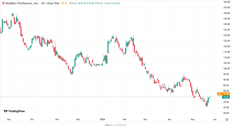
Task: Click the 130.00 price axis label
Action: tap(227, 35)
